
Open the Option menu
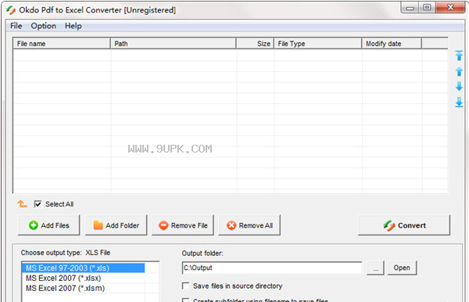[43, 26]
